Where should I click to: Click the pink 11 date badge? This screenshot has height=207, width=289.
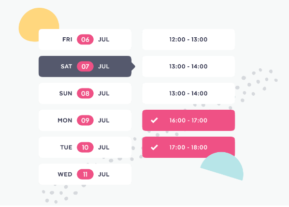coord(85,174)
